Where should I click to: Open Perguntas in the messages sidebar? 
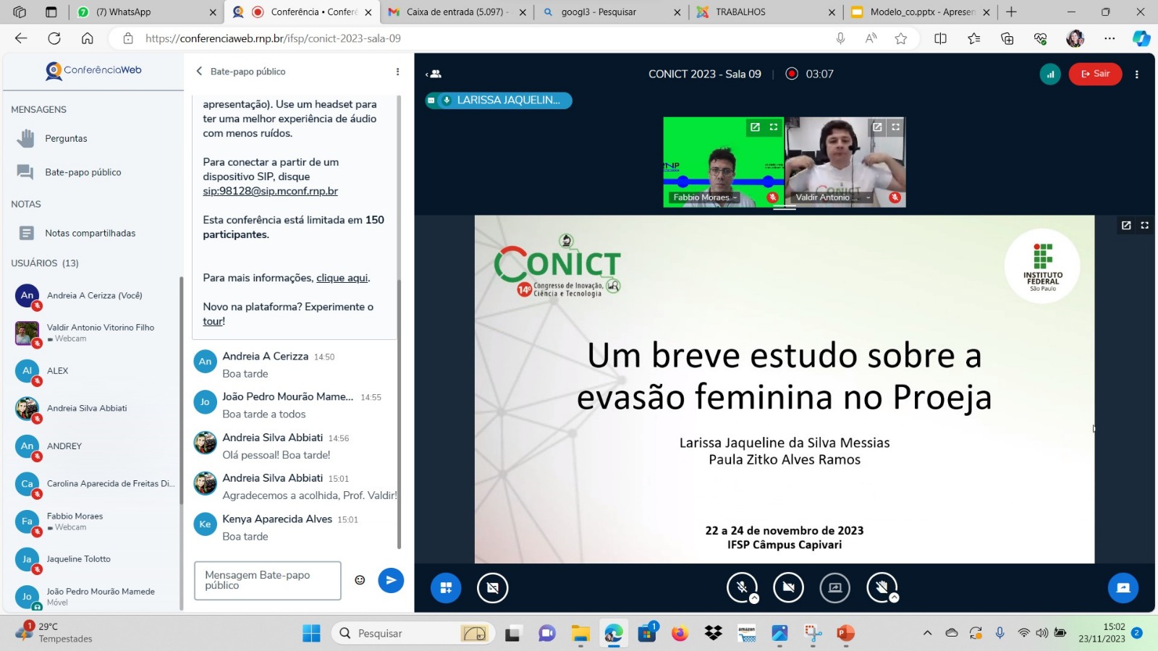point(66,138)
